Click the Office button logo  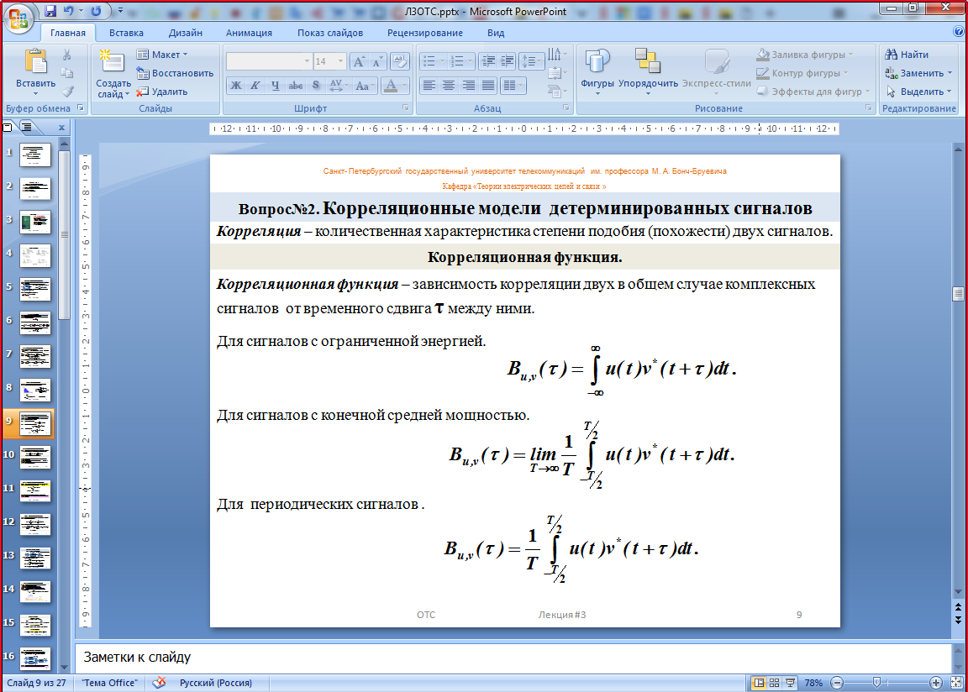pos(18,16)
